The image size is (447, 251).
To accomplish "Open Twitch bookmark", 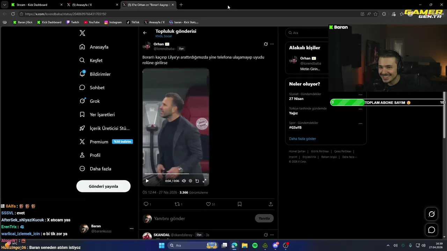I will [x=73, y=22].
